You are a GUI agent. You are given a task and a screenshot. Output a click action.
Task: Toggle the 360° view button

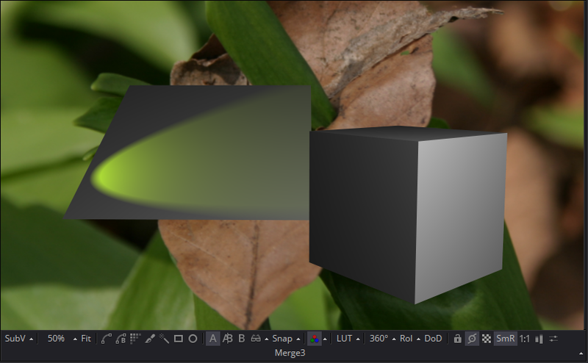379,339
